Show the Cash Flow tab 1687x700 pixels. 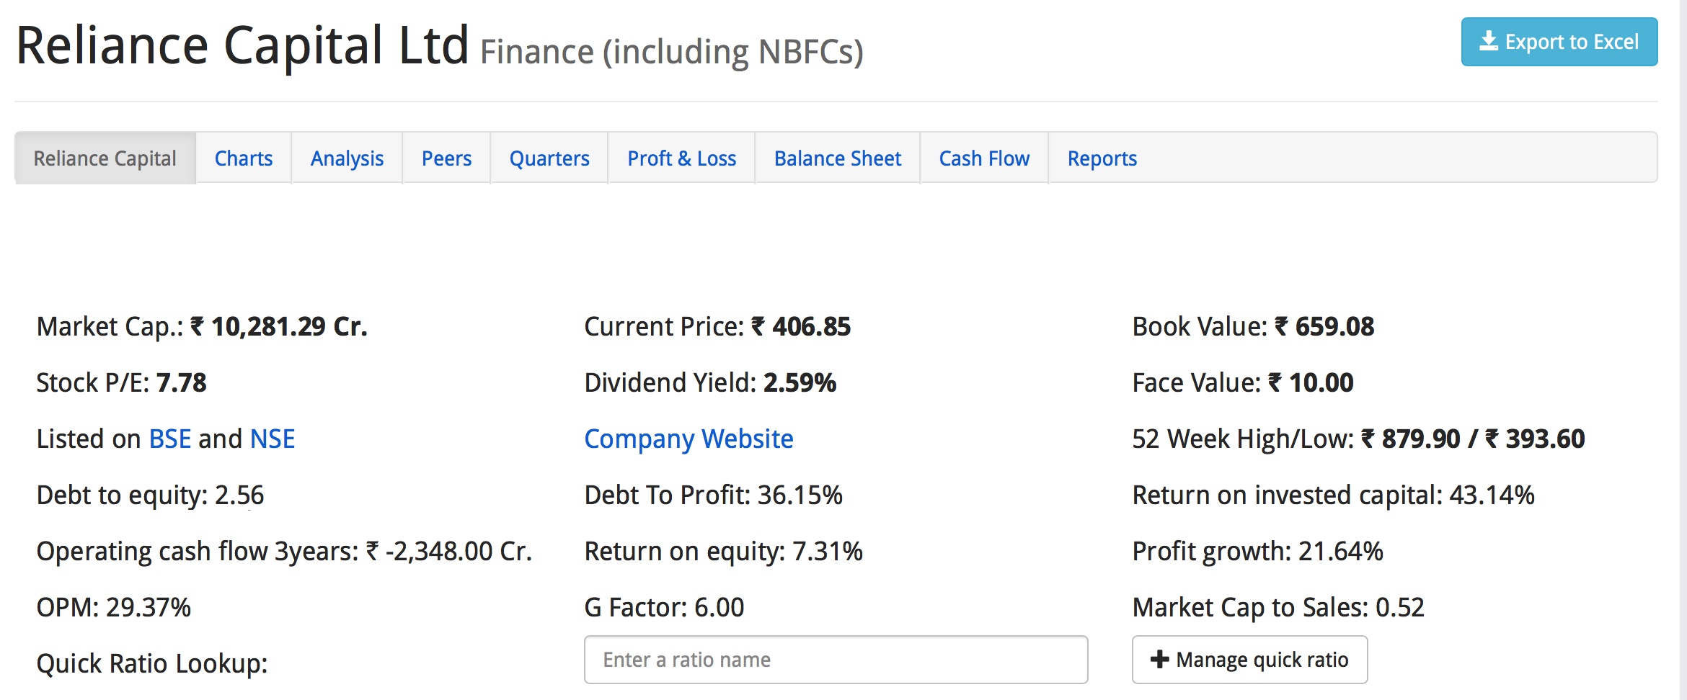[984, 158]
